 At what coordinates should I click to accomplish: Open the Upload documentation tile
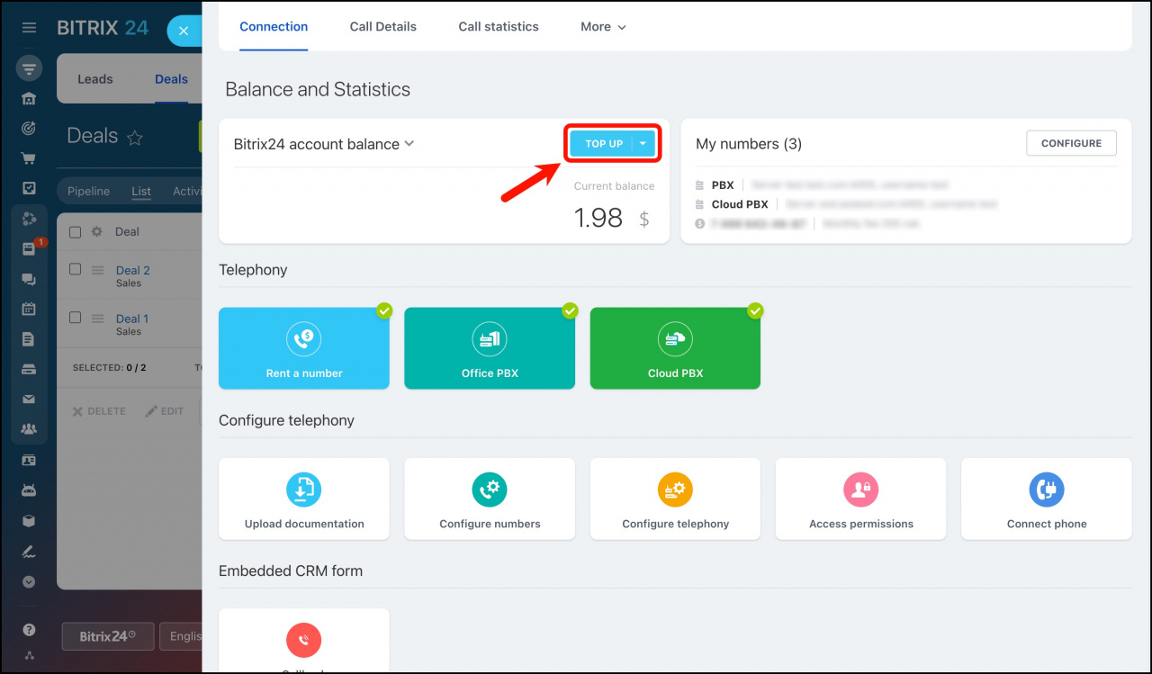click(x=304, y=499)
